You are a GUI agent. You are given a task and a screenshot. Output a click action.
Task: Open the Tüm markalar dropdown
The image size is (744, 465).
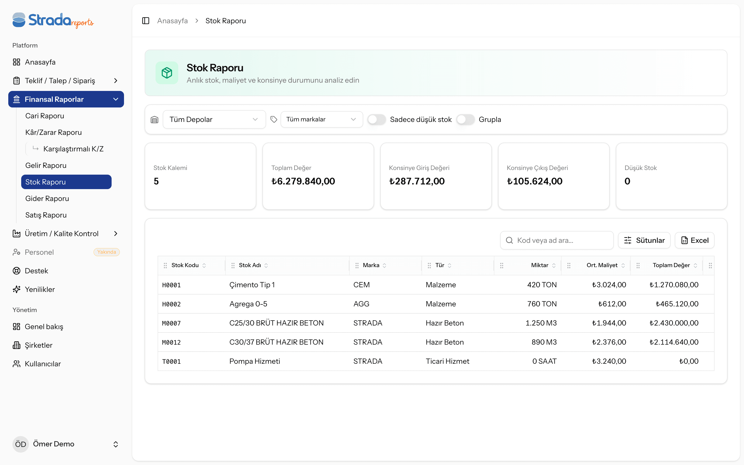[322, 119]
